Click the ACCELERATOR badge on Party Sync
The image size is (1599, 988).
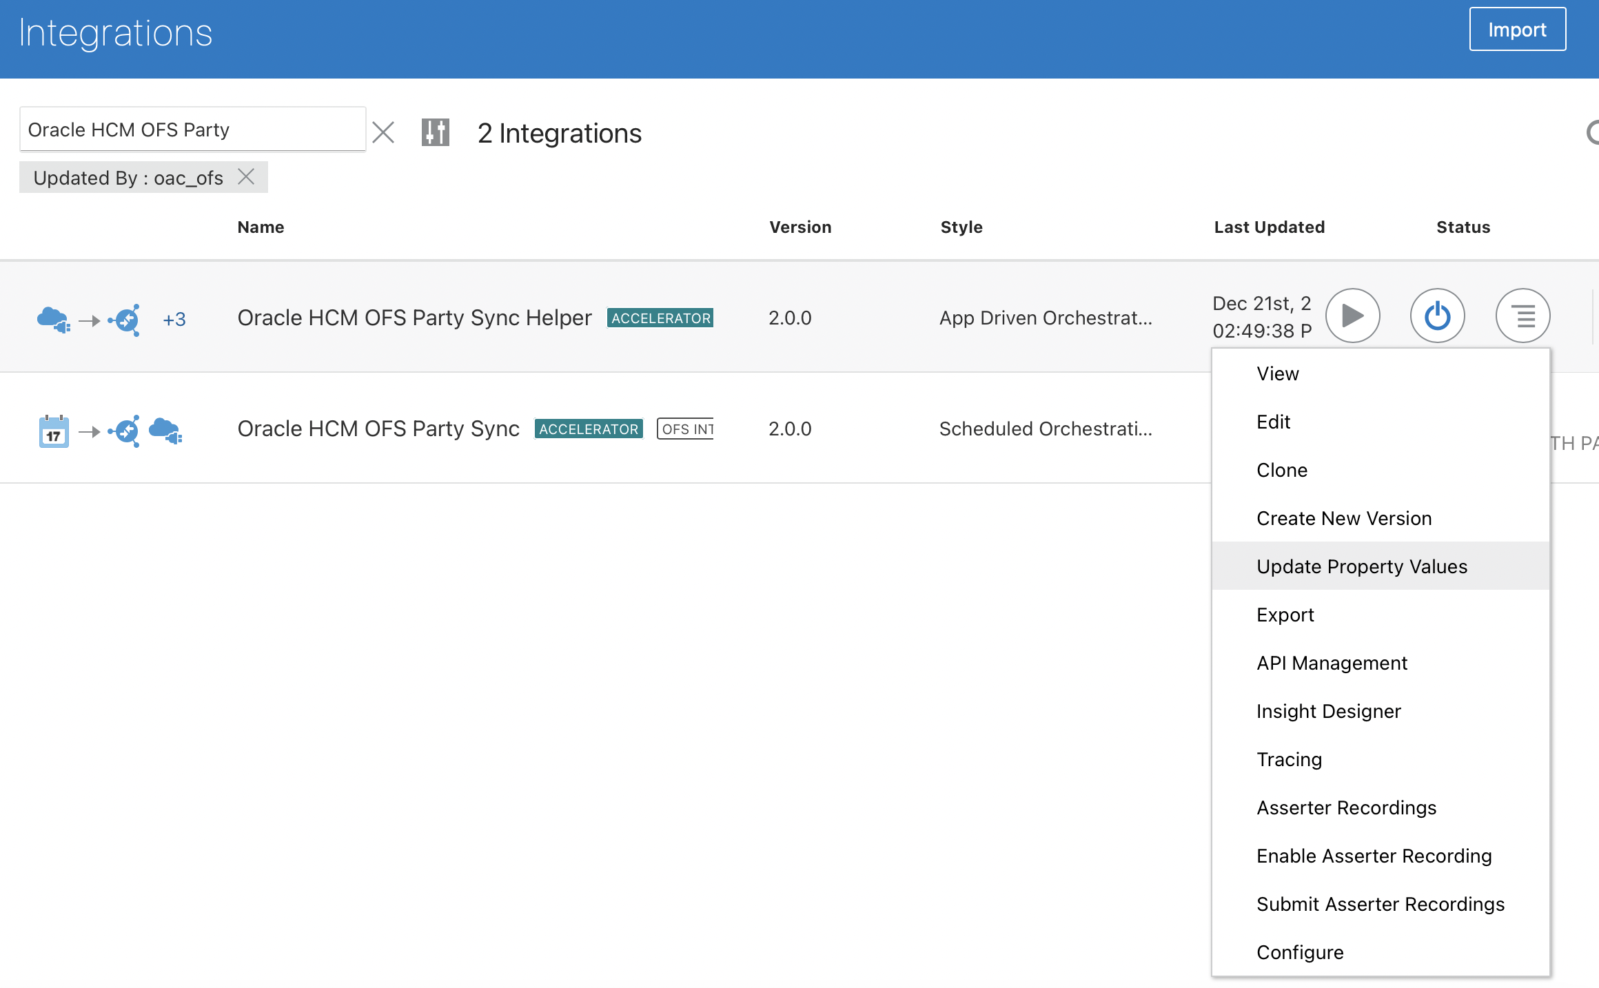pos(588,429)
